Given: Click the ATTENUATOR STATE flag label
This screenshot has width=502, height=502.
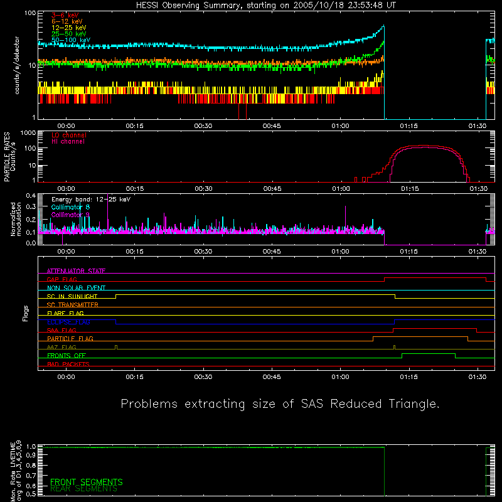Looking at the screenshot, I should pyautogui.click(x=76, y=271).
